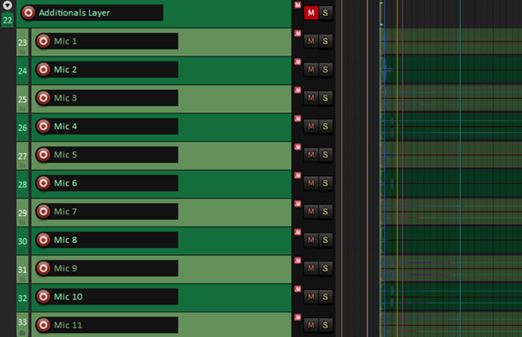Click small red M indicator on Additionals Layer row
522x337 pixels.
(x=297, y=5)
